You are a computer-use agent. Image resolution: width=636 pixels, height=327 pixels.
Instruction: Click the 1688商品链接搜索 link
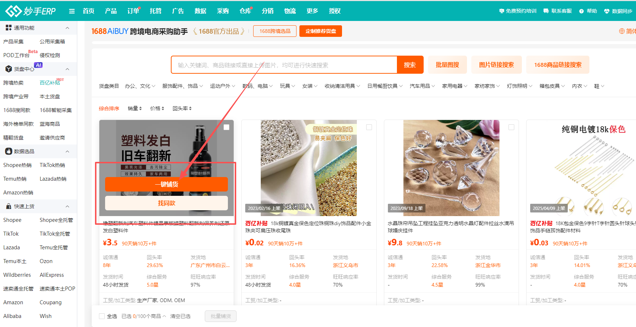pyautogui.click(x=558, y=65)
